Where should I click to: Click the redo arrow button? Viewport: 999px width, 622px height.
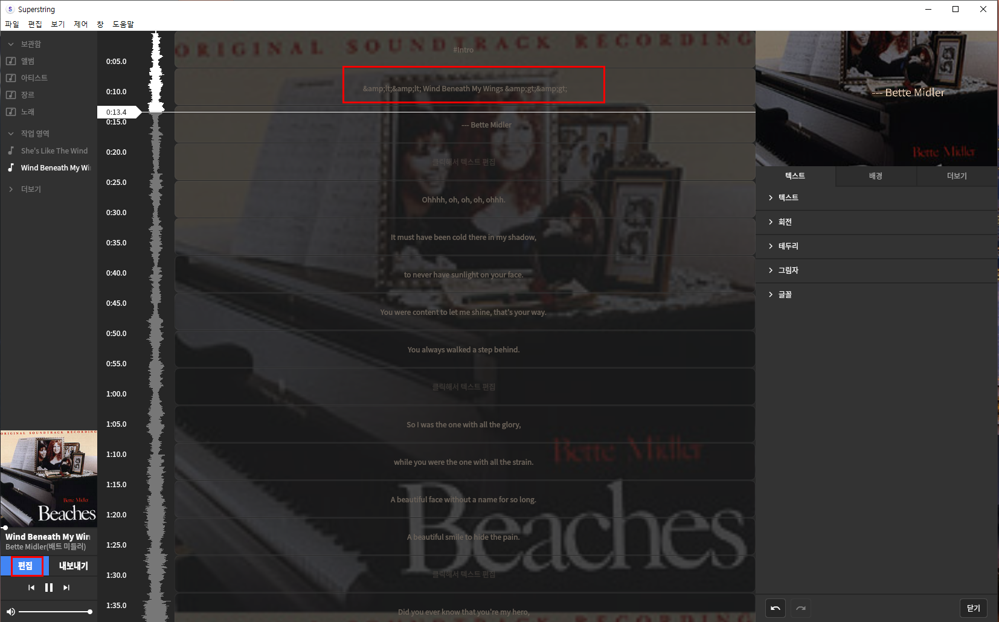click(x=801, y=608)
